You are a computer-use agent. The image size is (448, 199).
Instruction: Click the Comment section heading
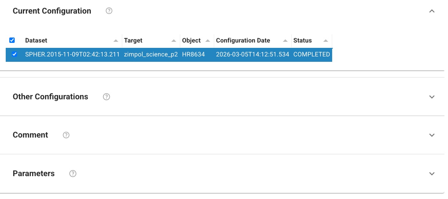[x=30, y=135]
